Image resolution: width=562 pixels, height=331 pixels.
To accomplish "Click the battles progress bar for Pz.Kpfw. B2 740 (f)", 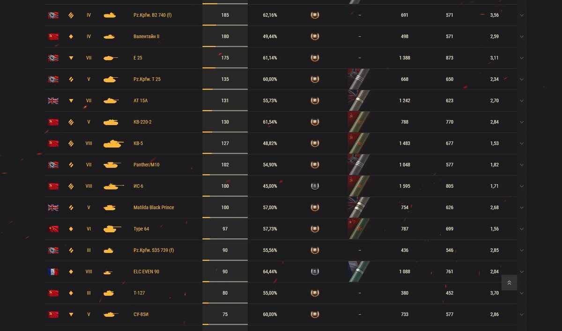I will [x=225, y=25].
